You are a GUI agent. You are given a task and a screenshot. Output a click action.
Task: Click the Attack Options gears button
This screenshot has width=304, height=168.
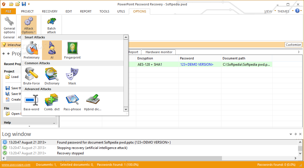point(29,25)
